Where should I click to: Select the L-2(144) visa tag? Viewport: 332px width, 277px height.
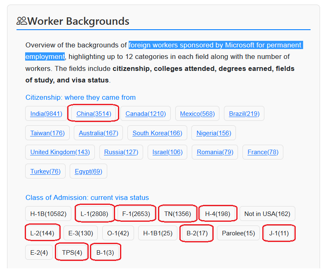click(42, 233)
